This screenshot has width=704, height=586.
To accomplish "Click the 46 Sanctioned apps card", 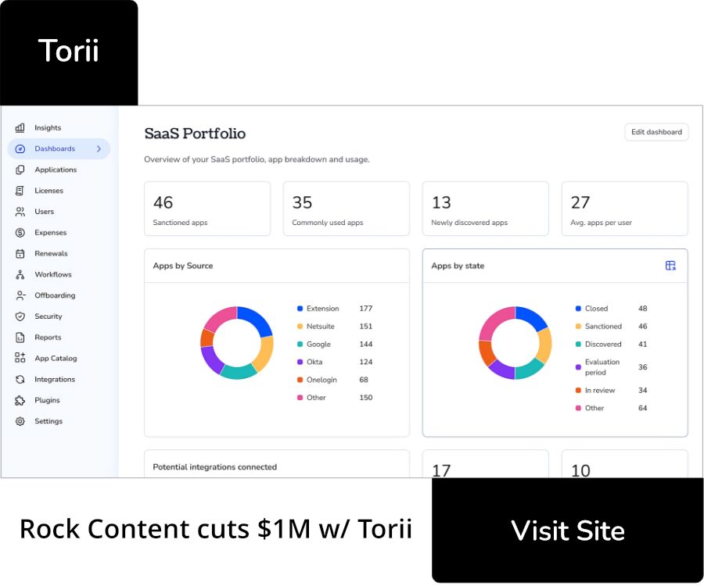I will pos(207,209).
